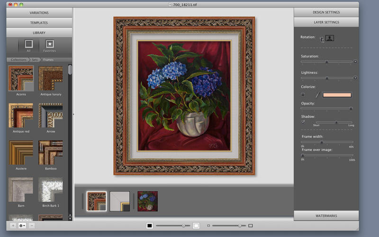Show all library items with All icon
This screenshot has height=237, width=379.
point(28,44)
